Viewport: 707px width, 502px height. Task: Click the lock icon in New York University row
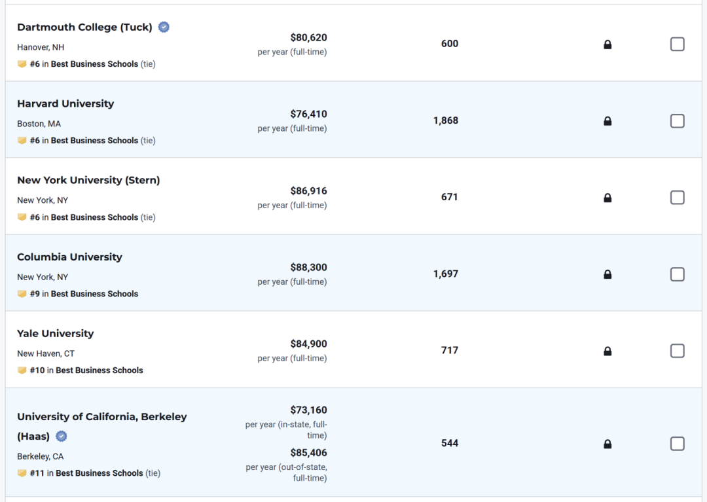pos(607,198)
